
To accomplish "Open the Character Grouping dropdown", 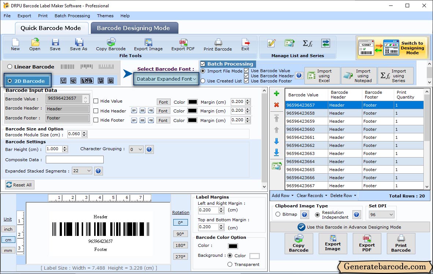I will click(136, 149).
